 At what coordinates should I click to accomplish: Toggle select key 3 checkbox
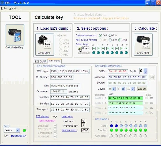pyautogui.click(x=108, y=48)
